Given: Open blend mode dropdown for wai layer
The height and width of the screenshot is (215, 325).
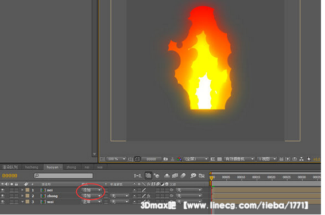Looking at the screenshot, I should click(91, 201).
